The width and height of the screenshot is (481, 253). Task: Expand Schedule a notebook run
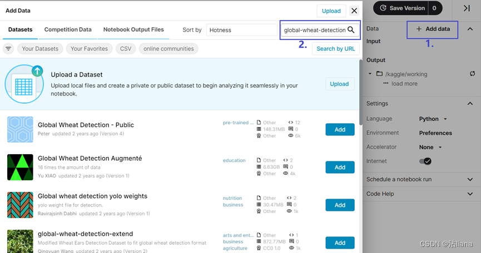click(470, 179)
